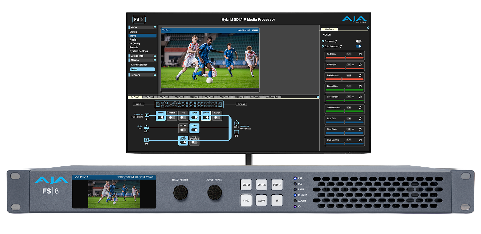Screen dimensions: 481x234
Task: Collapse the Menu section chevron
Action: pyautogui.click(x=155, y=27)
